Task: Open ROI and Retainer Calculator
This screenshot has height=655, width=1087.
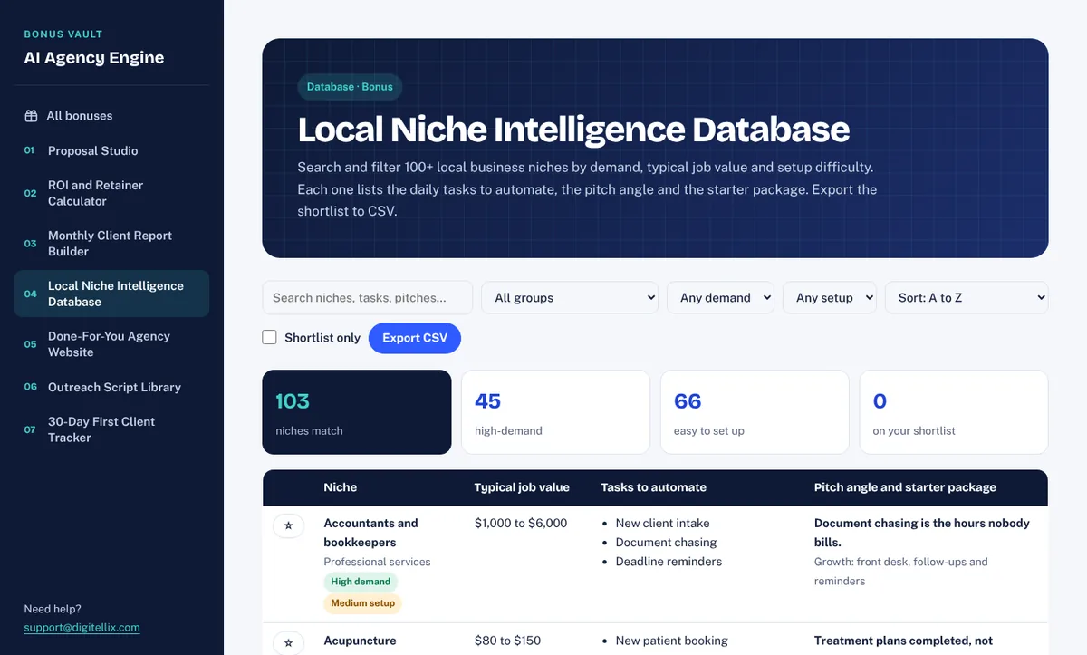Action: pyautogui.click(x=111, y=193)
